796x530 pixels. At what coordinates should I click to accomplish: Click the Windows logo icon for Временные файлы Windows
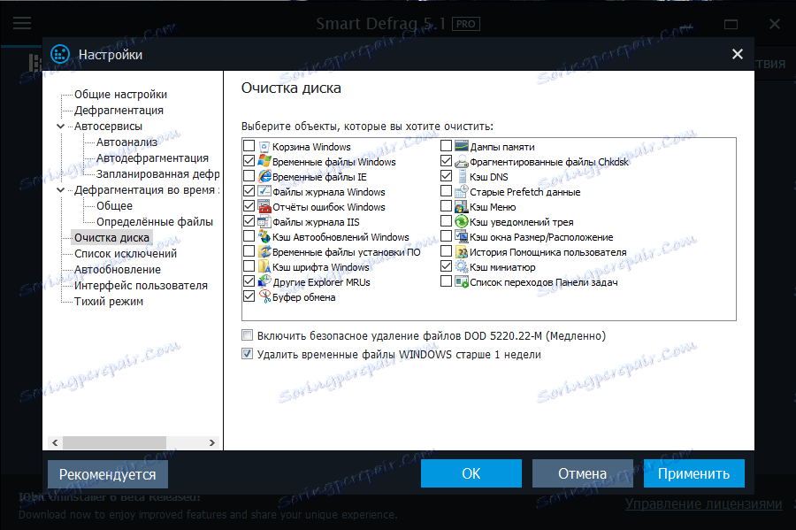click(262, 161)
